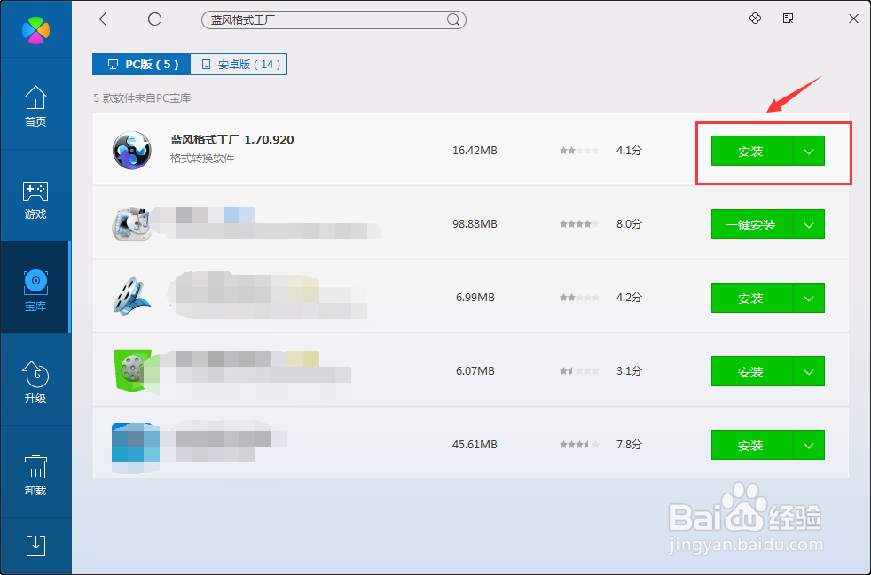Open the feedback menu icon in title bar
The width and height of the screenshot is (871, 575).
(x=788, y=19)
